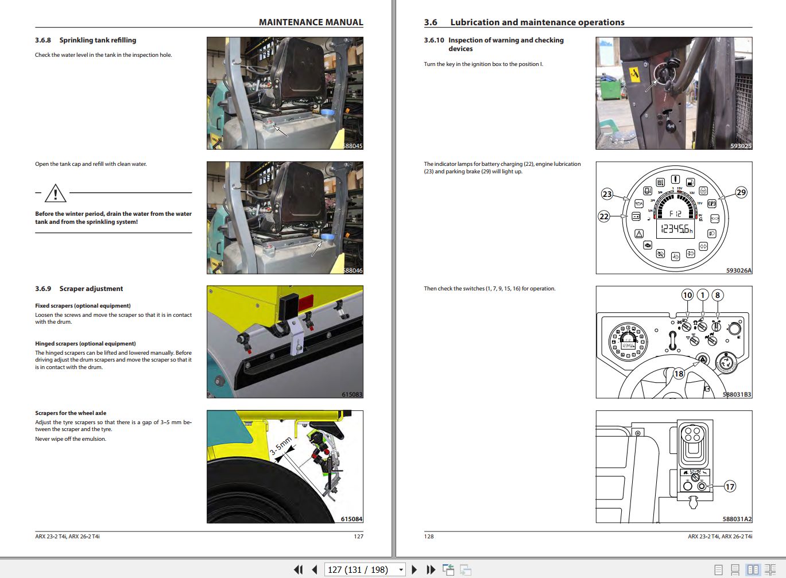
Task: Switch to single page layout
Action: (717, 569)
